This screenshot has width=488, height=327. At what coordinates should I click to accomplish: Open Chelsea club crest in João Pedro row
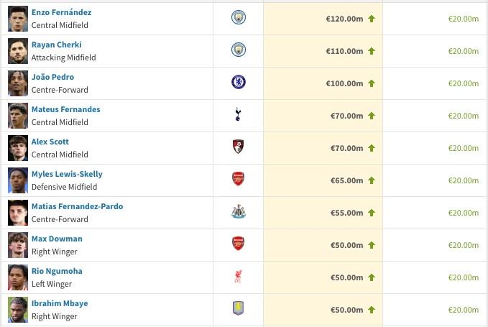pos(239,82)
